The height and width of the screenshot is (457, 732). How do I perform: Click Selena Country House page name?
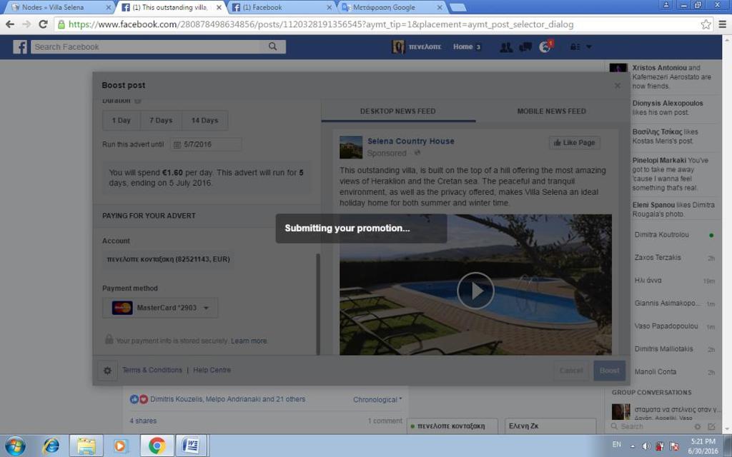coord(411,141)
